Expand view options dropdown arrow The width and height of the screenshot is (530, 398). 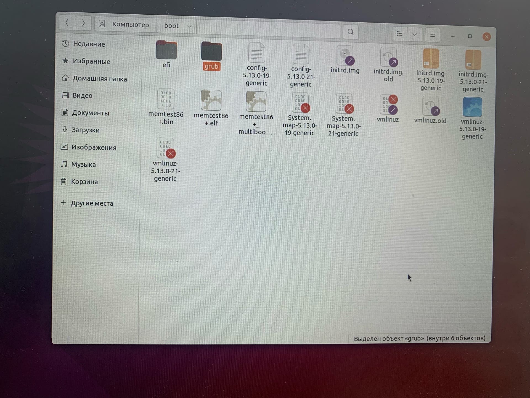tap(415, 35)
